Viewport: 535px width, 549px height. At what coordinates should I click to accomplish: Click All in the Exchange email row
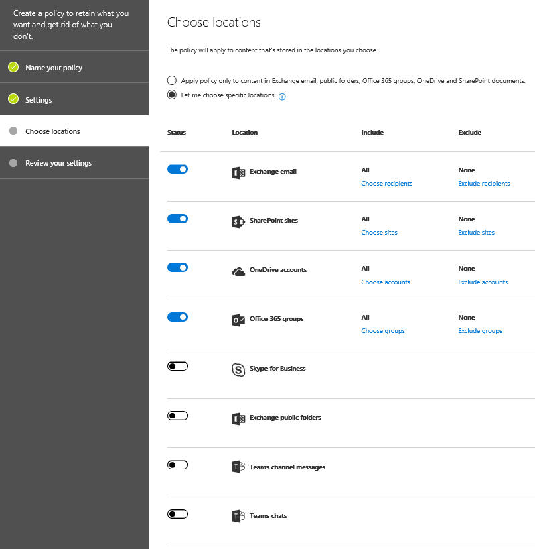click(x=365, y=170)
